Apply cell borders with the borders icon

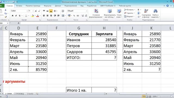pyautogui.click(x=26, y=16)
